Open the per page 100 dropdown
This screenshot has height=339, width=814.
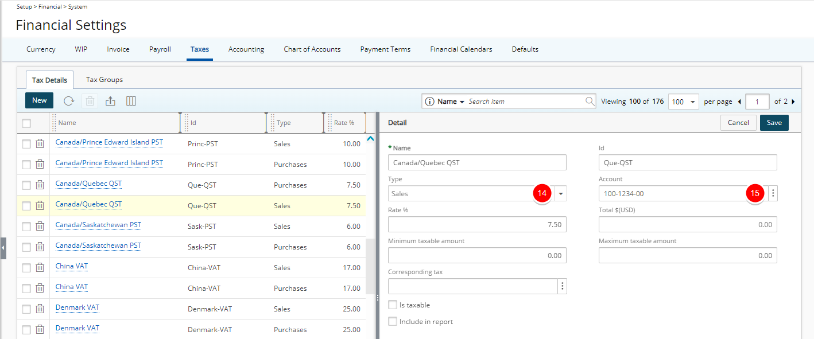684,102
